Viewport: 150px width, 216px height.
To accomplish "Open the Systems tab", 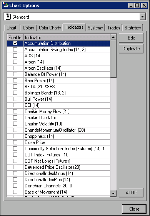I will point(95,28).
